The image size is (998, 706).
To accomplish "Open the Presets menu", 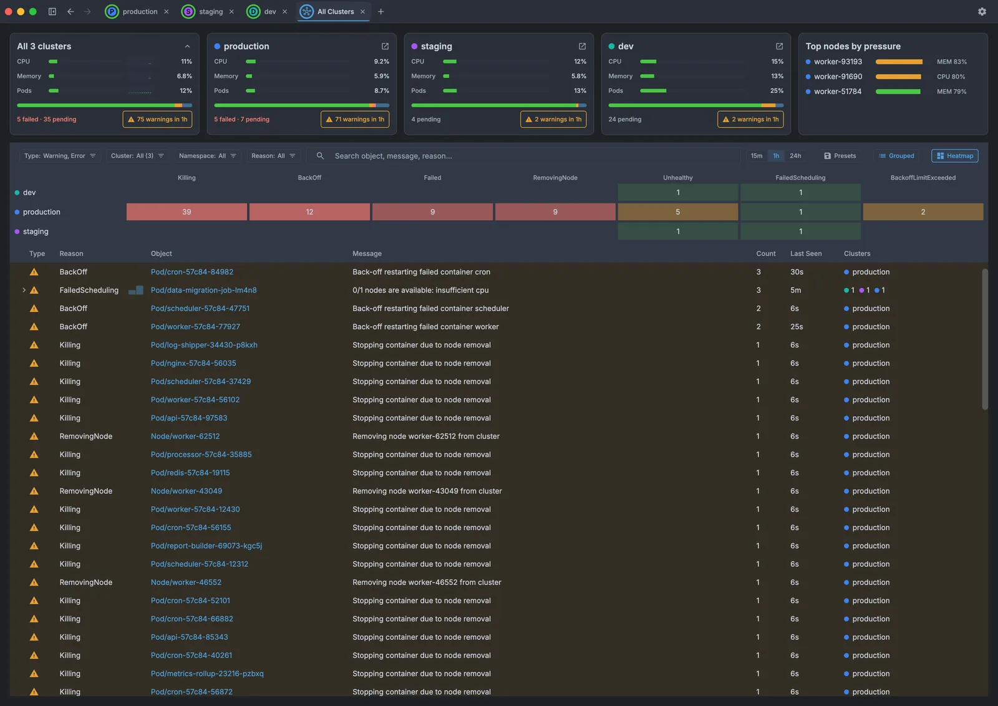I will point(840,156).
